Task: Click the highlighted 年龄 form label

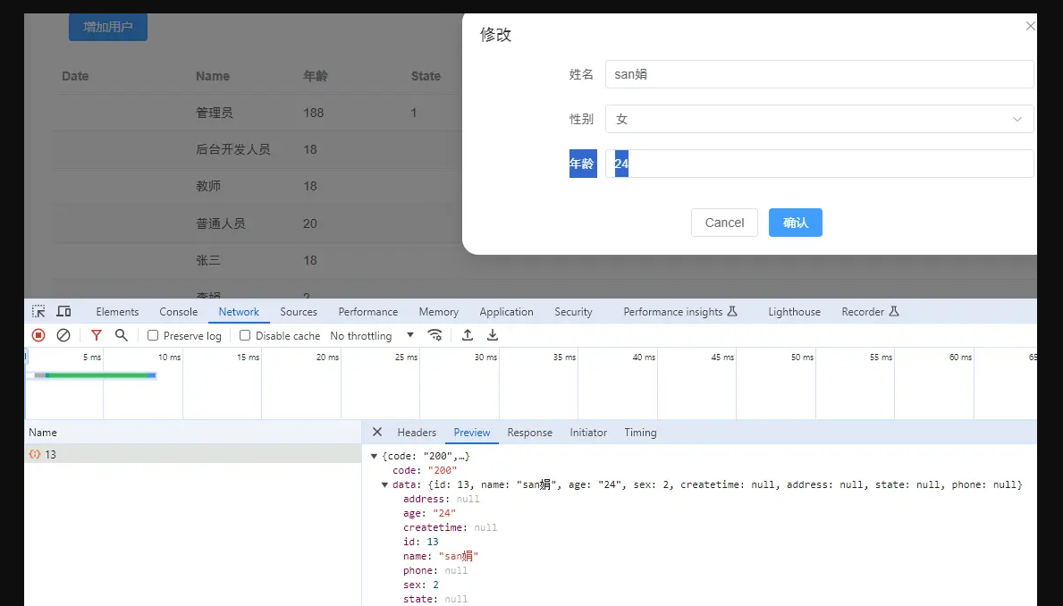Action: click(583, 164)
